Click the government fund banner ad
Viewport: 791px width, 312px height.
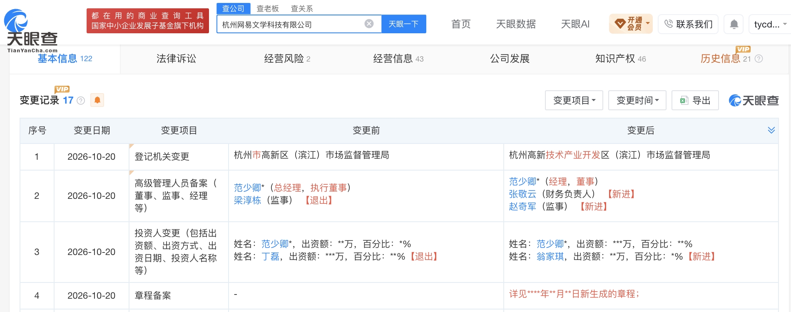(x=148, y=21)
